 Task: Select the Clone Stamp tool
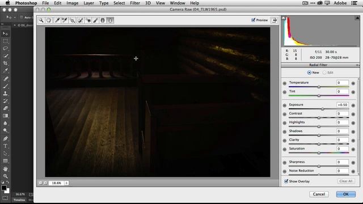[x=5, y=93]
